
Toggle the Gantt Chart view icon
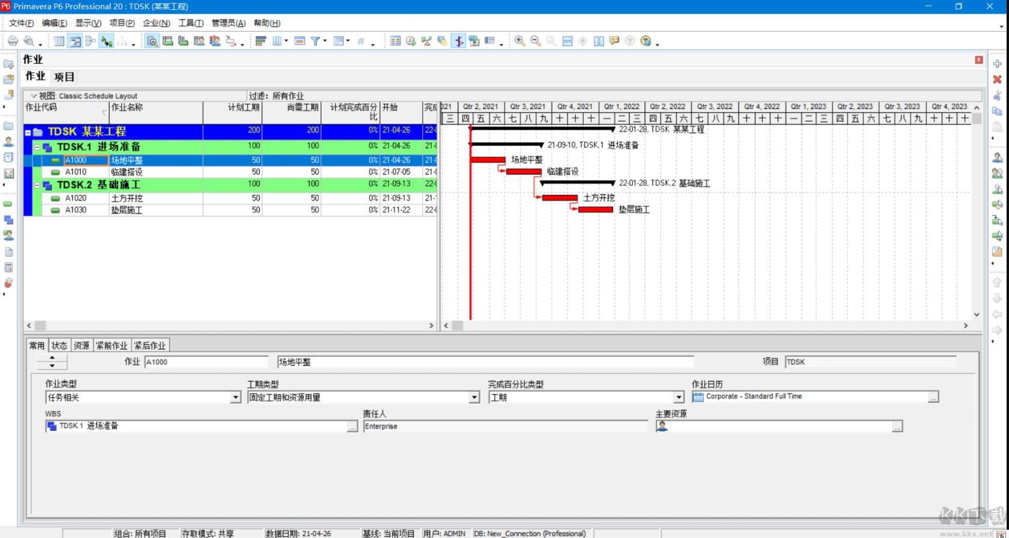[x=75, y=41]
